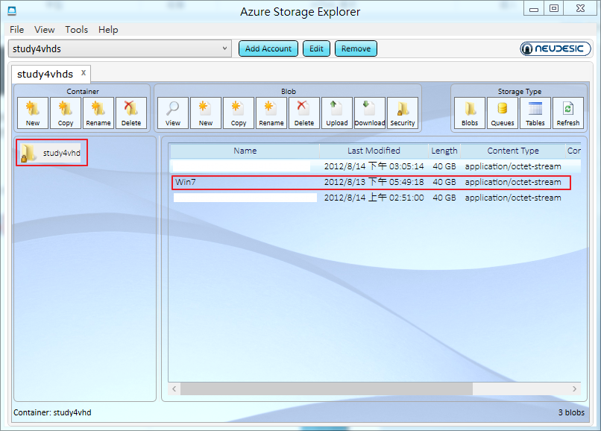Click the scrollbar right arrow

[574, 388]
